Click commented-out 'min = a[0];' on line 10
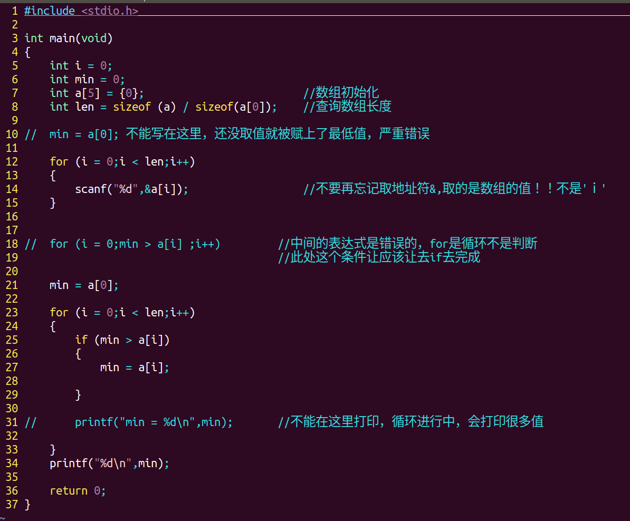 pyautogui.click(x=83, y=134)
